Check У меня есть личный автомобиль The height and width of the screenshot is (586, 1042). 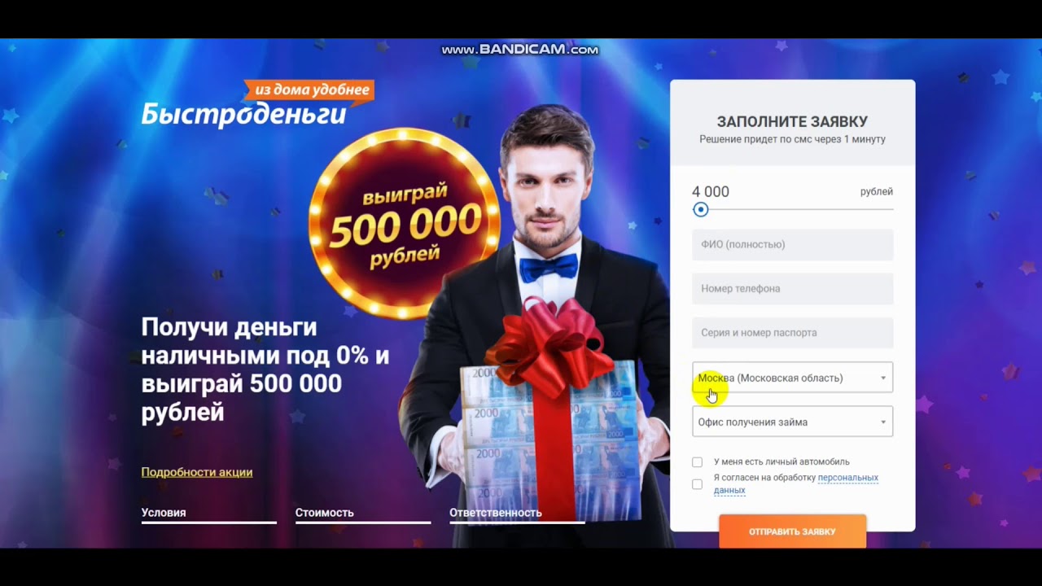697,462
